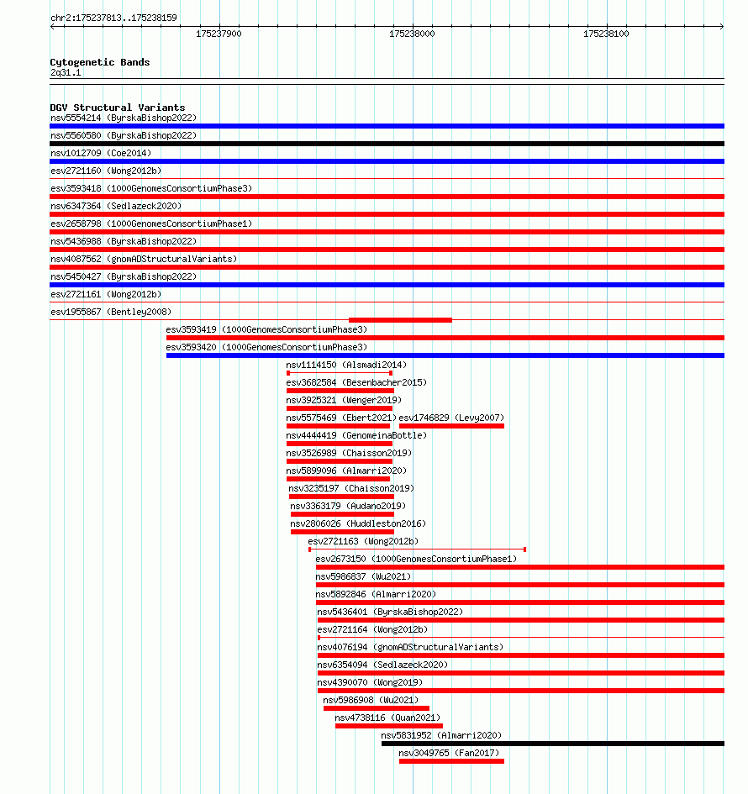Open esv3593419 (1000GenomesConsortiumPhase3) variant
The height and width of the screenshot is (794, 748).
coord(267,329)
